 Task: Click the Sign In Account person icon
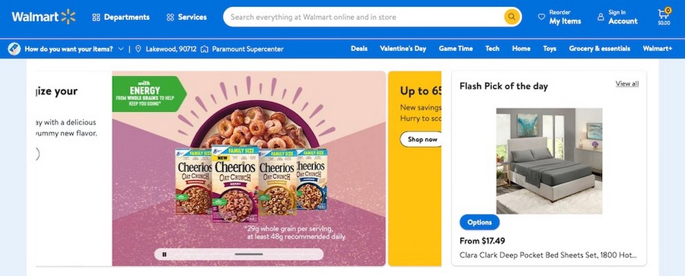[x=601, y=16]
